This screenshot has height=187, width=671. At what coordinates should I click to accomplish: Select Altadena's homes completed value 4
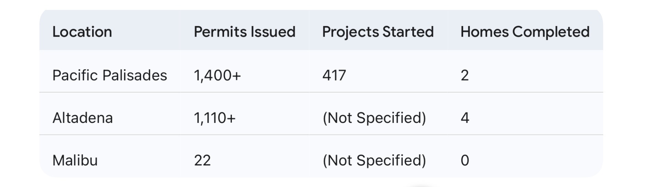tap(465, 118)
